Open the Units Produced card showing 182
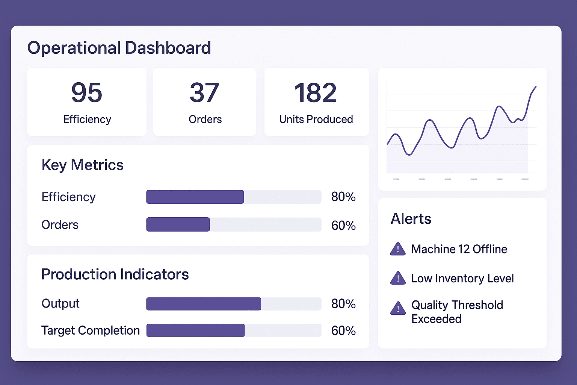The width and height of the screenshot is (577, 385). [316, 102]
